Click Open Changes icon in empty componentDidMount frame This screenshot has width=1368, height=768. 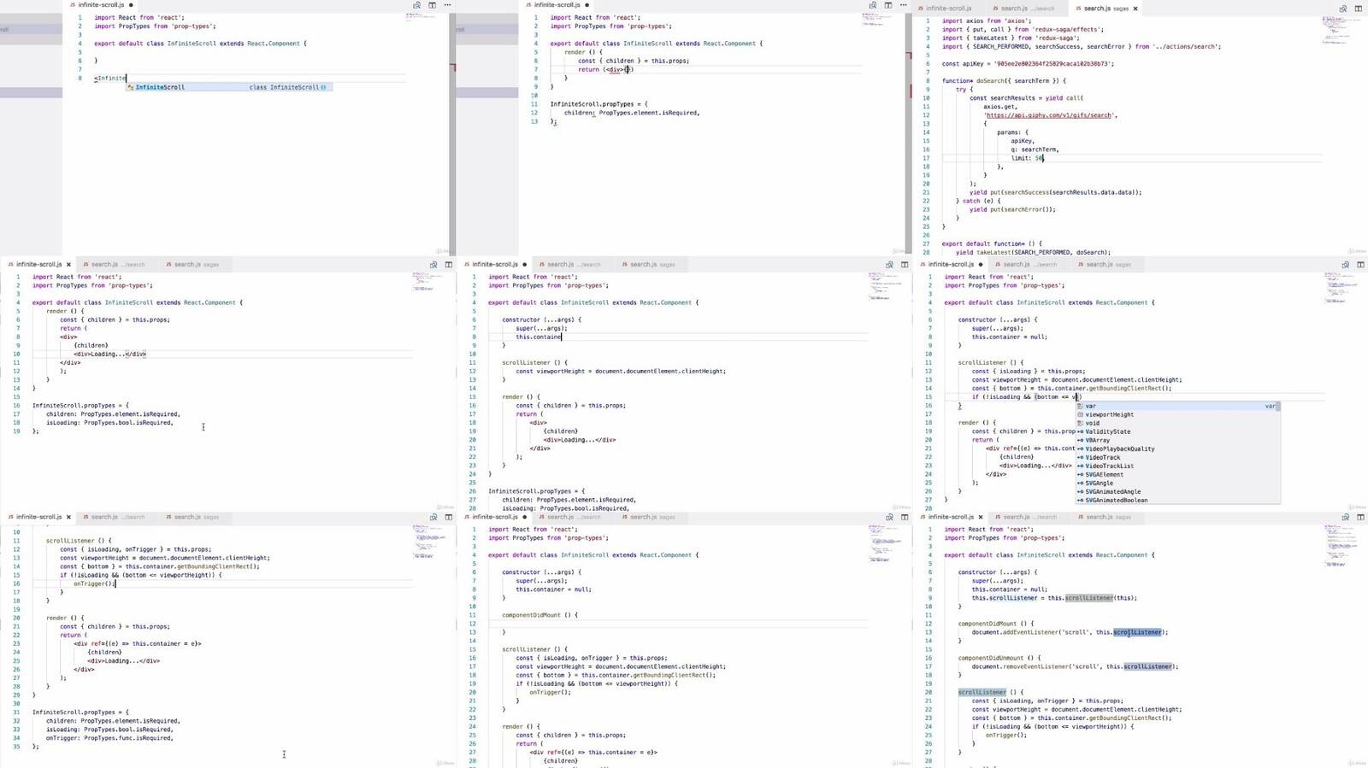pos(889,517)
